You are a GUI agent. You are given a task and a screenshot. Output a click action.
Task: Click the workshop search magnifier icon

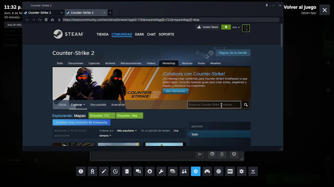[x=246, y=105]
